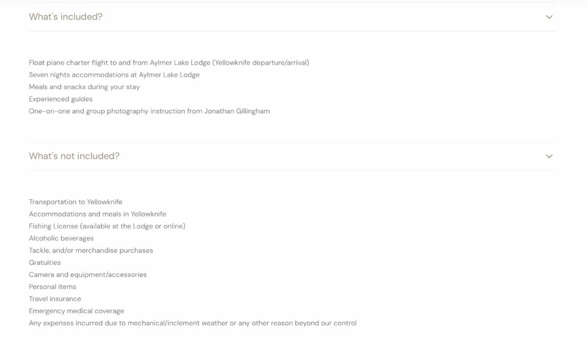Select the "Experienced guides" item

[61, 99]
